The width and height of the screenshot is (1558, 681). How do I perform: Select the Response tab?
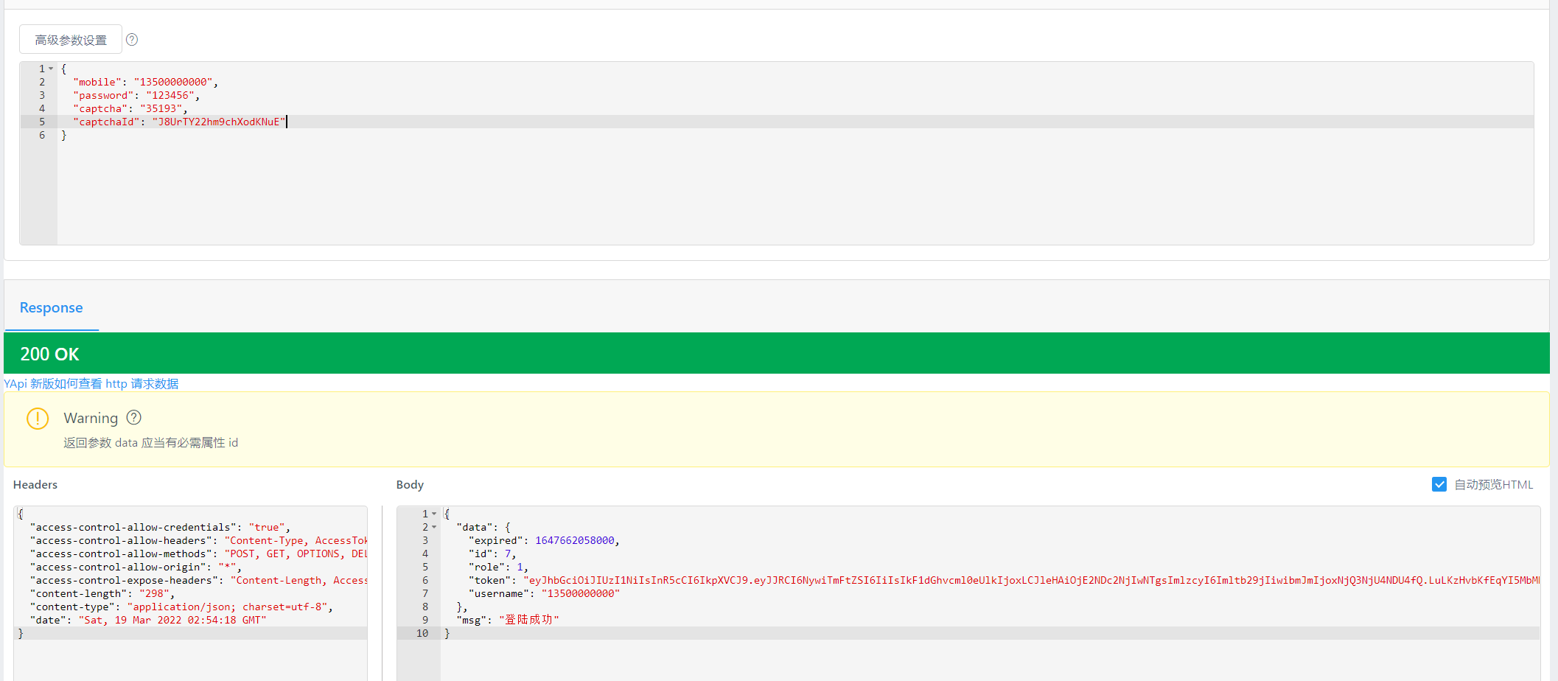(x=52, y=308)
